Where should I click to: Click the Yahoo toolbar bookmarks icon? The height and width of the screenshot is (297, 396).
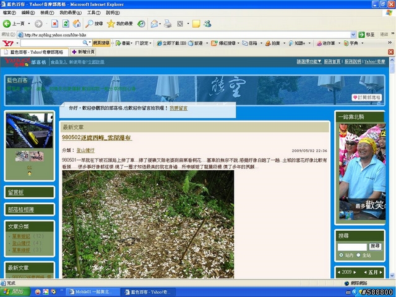[118, 43]
